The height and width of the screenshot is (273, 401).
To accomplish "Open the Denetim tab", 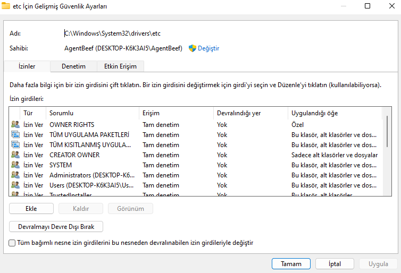I will (73, 66).
